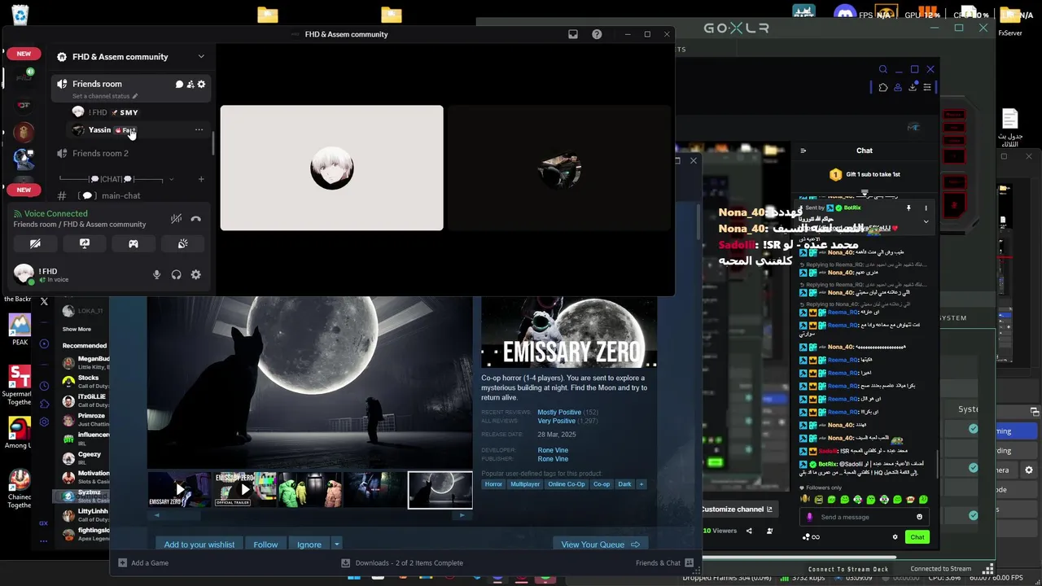Open the FHD & Assem community server dropdown
The height and width of the screenshot is (586, 1042).
coord(201,57)
